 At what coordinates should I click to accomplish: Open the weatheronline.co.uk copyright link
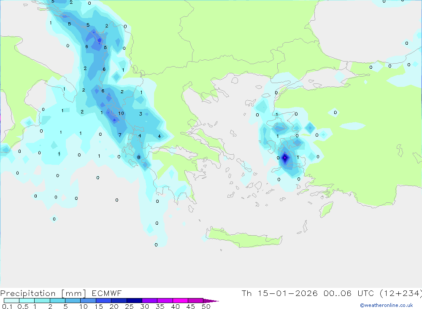click(386, 305)
